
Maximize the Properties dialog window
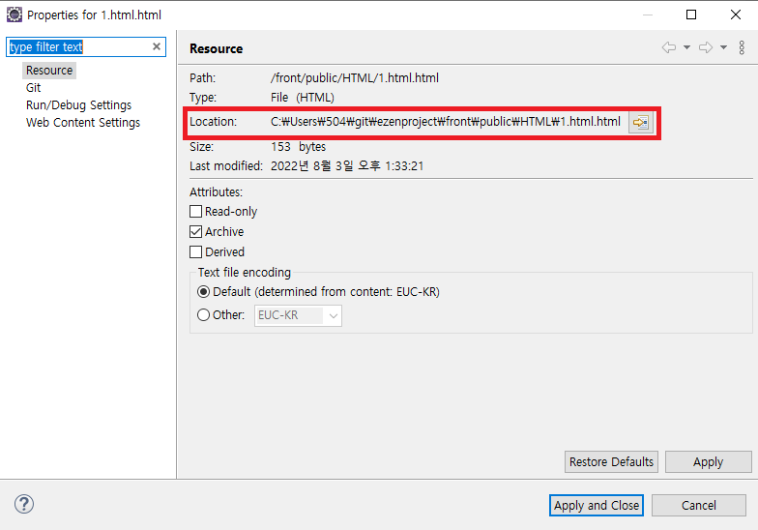pos(691,15)
